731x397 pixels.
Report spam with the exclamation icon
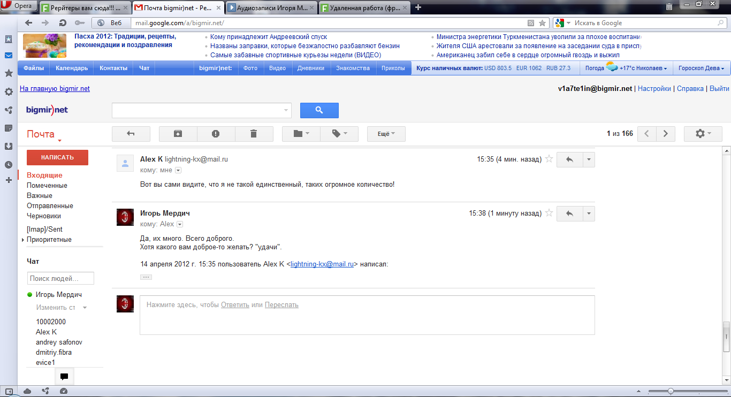coord(216,134)
